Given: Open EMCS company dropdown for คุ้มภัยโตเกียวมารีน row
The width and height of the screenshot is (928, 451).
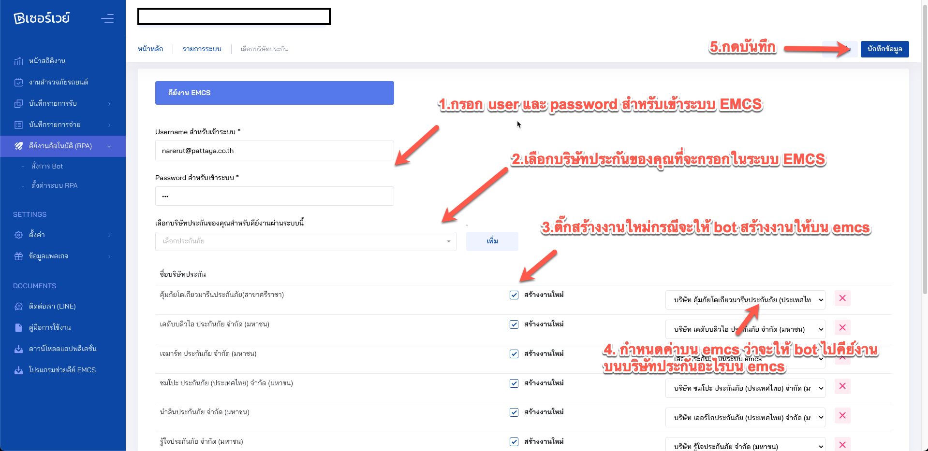Looking at the screenshot, I should (745, 300).
